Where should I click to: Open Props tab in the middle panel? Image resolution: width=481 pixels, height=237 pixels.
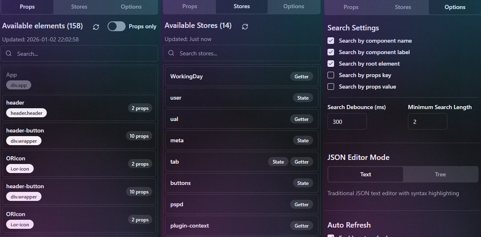click(190, 7)
